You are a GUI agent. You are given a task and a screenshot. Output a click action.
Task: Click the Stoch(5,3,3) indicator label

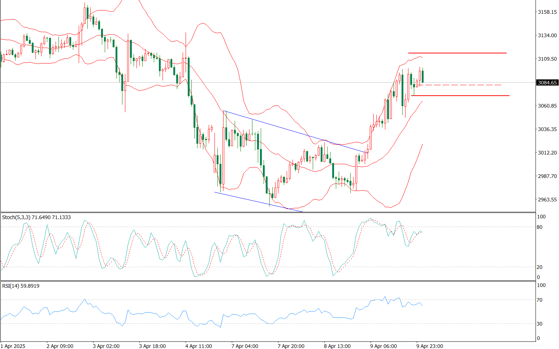click(36, 217)
